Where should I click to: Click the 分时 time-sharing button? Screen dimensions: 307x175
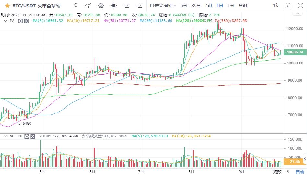tap(243, 6)
